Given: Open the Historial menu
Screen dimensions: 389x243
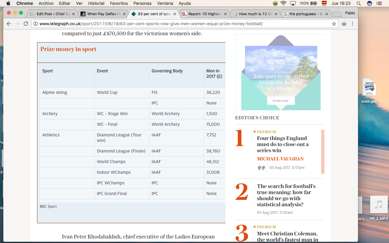Looking at the screenshot, I should point(96,3).
